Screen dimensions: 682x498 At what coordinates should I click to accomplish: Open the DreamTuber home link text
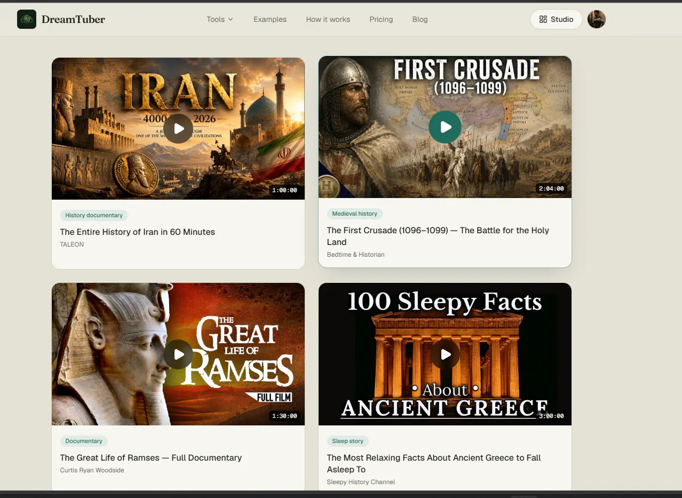pos(73,19)
